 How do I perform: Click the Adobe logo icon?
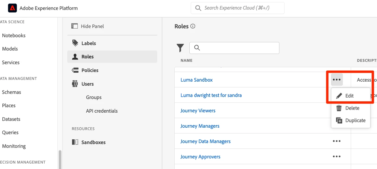[x=12, y=8]
